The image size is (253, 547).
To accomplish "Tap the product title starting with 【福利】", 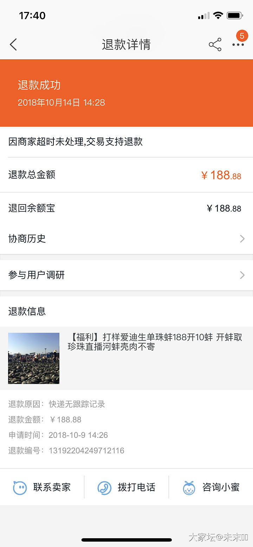I will [x=155, y=342].
